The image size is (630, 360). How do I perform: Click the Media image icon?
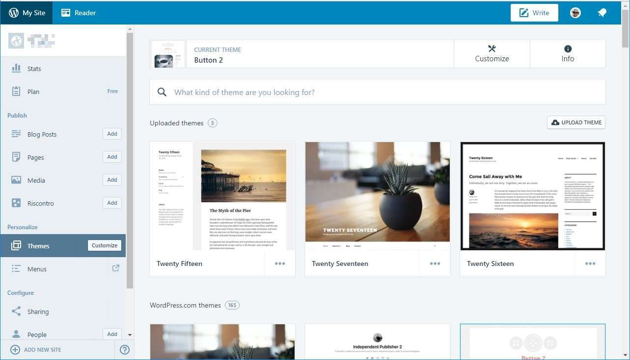[x=16, y=180]
